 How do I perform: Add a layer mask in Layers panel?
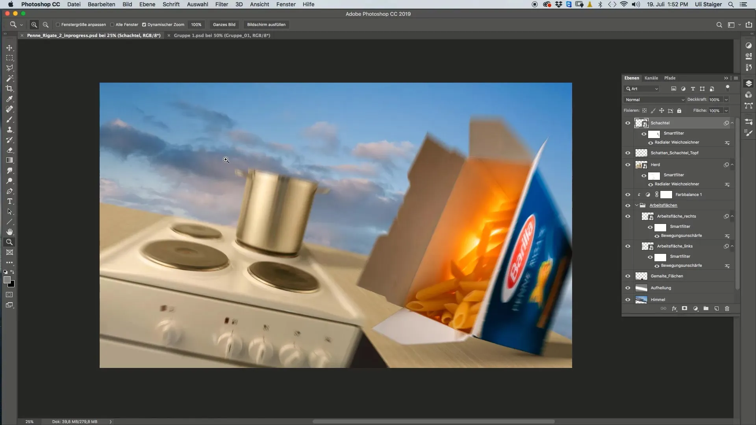pos(685,309)
